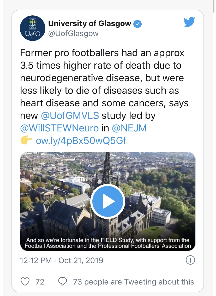Click the @UofGlasgow handle
The image size is (216, 296).
click(x=73, y=34)
